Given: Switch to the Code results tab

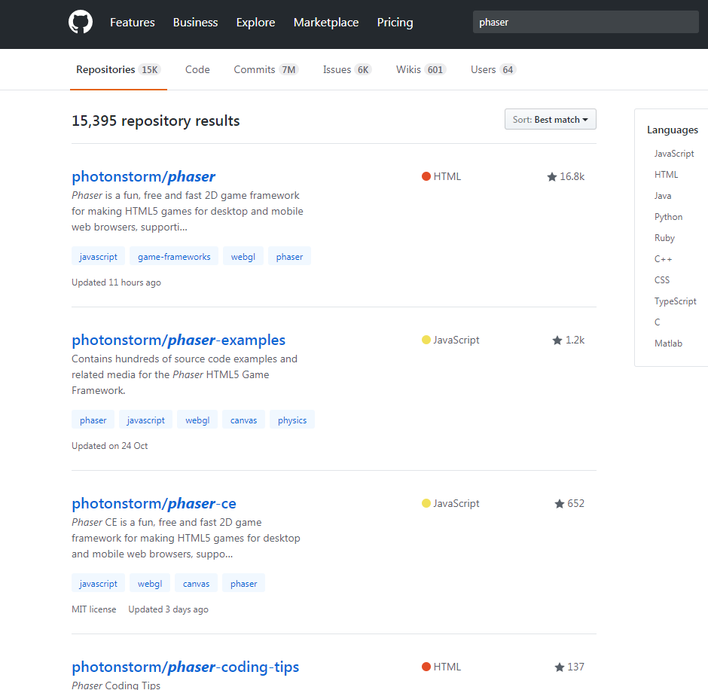Looking at the screenshot, I should point(197,69).
